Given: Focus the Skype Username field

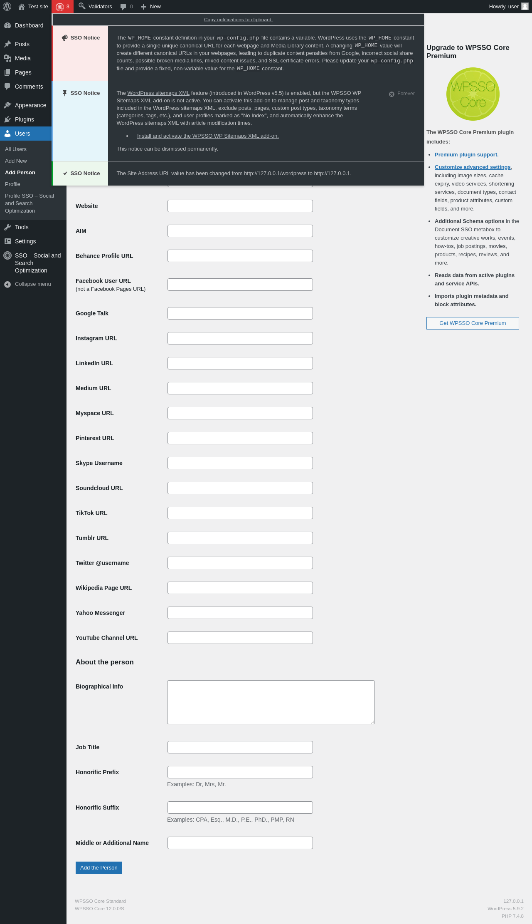Looking at the screenshot, I should pos(240,463).
